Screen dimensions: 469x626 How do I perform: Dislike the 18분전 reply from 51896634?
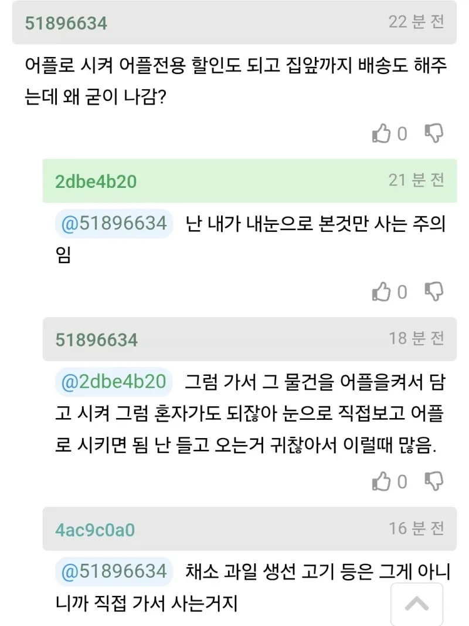434,482
